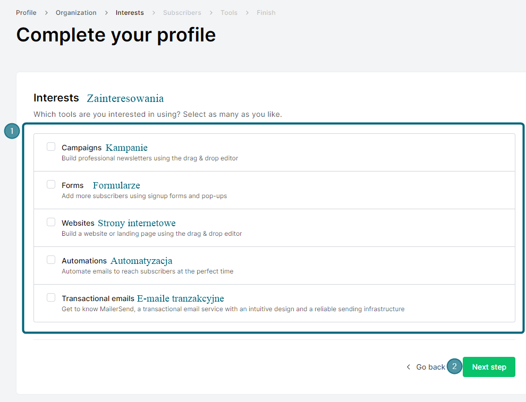Tick the Campaigns checkbox
Image resolution: width=526 pixels, height=402 pixels.
point(51,147)
